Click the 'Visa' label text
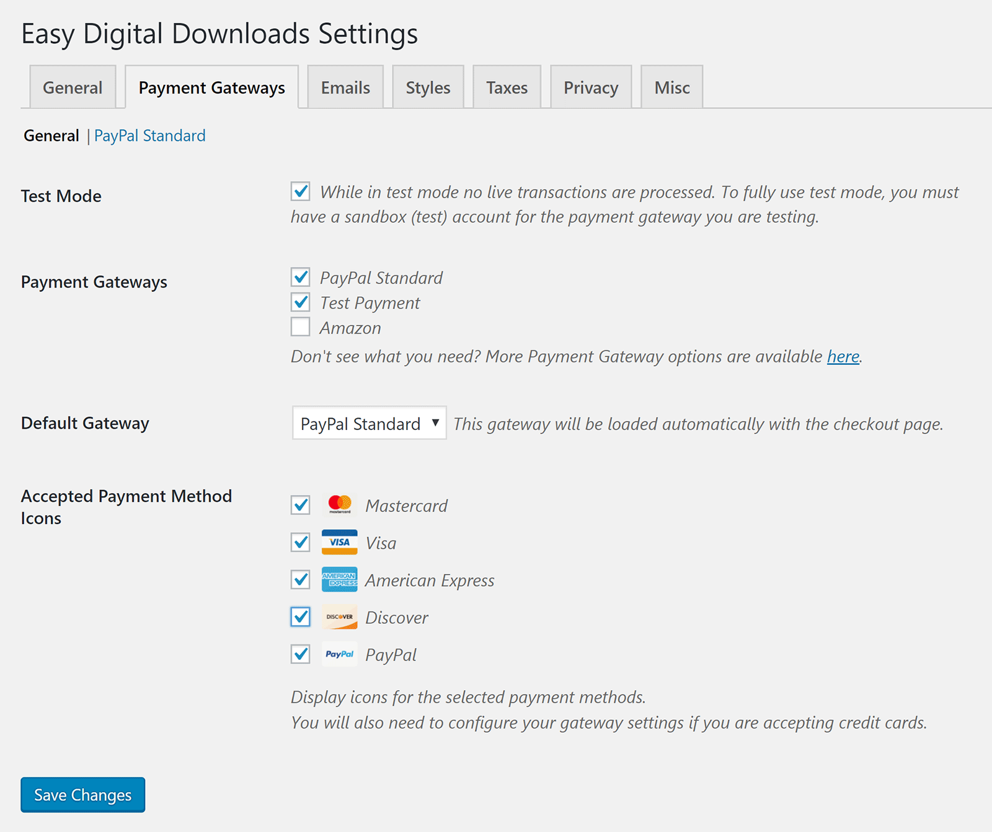 381,543
